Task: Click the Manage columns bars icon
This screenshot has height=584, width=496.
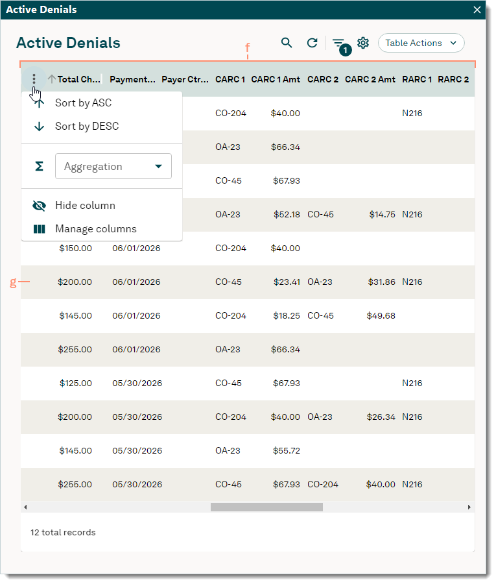Action: (x=39, y=229)
